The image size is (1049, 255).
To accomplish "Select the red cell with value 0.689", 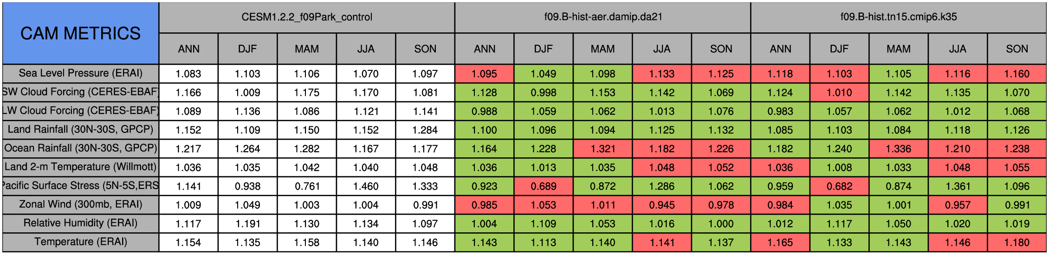I will tap(544, 186).
